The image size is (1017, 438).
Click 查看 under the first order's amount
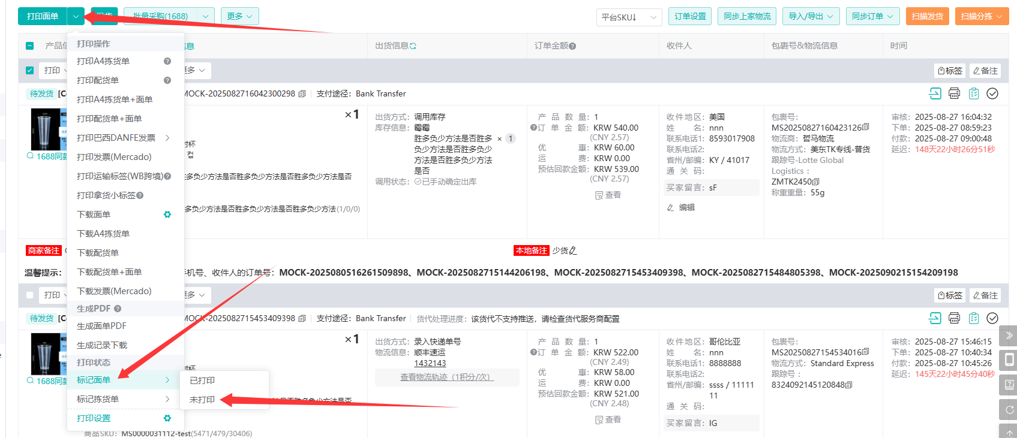click(608, 195)
